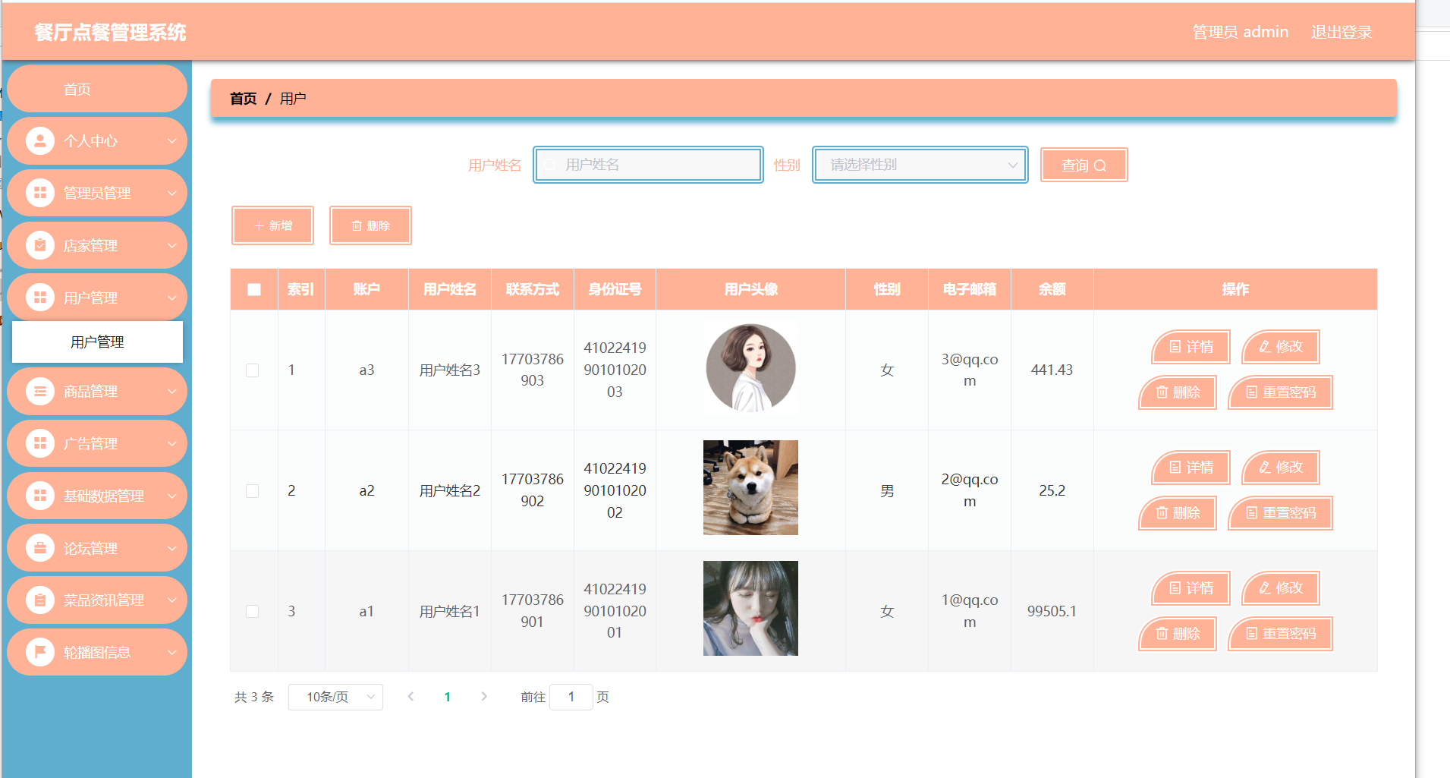The image size is (1450, 778).
Task: Click the trash icon on top 删除 button
Action: [357, 225]
